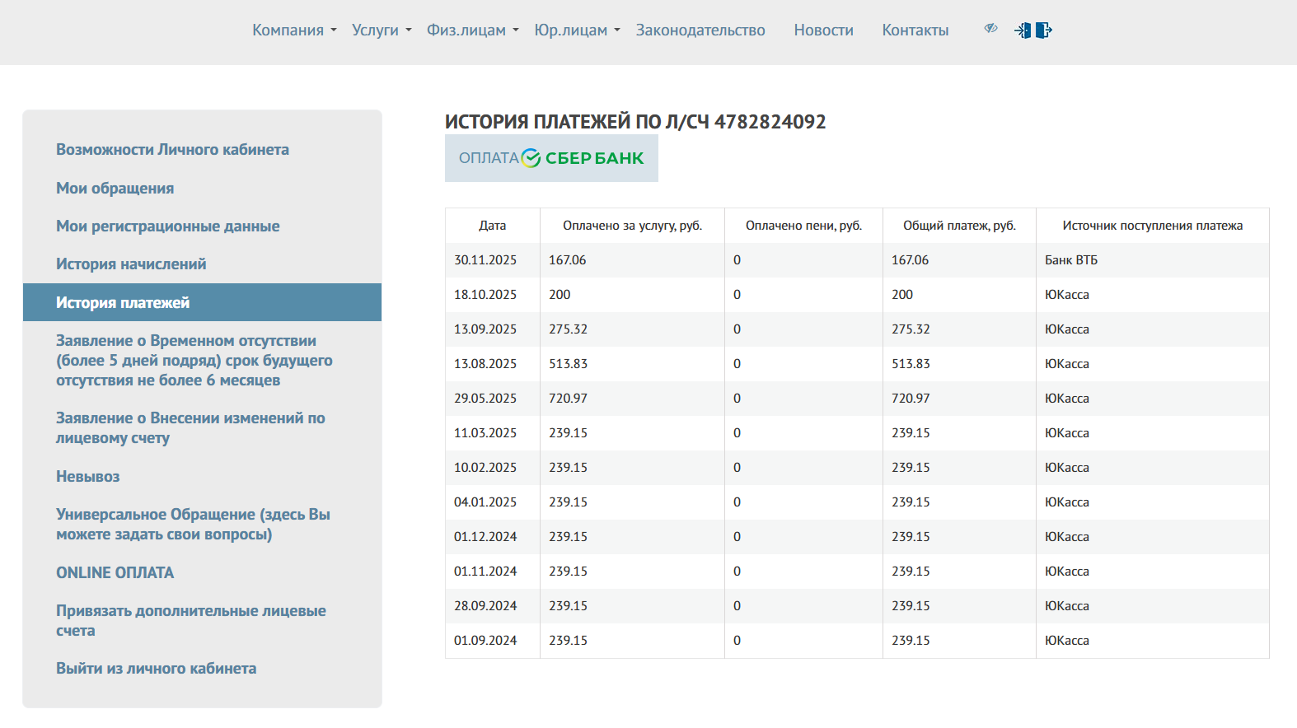Screen dimensions: 1297x728
Task: Open the Услуги dropdown
Action: (x=382, y=30)
